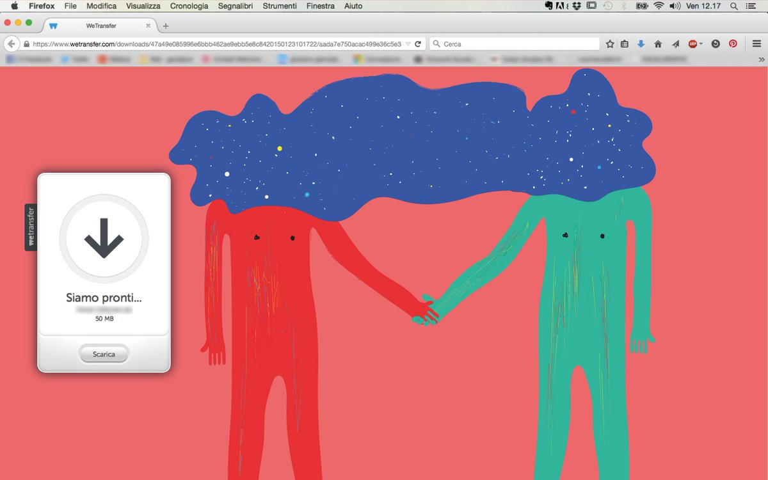Click the search magnifier in the Cerca box

point(436,44)
